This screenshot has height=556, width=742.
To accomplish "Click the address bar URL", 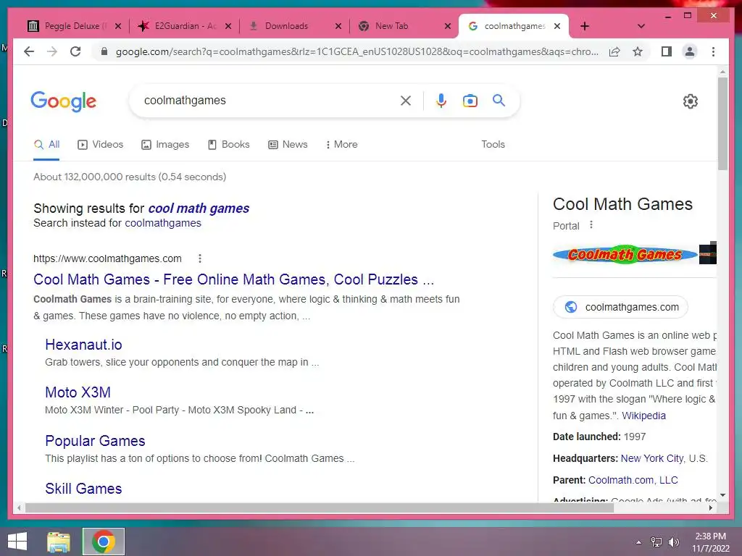I will pyautogui.click(x=357, y=51).
